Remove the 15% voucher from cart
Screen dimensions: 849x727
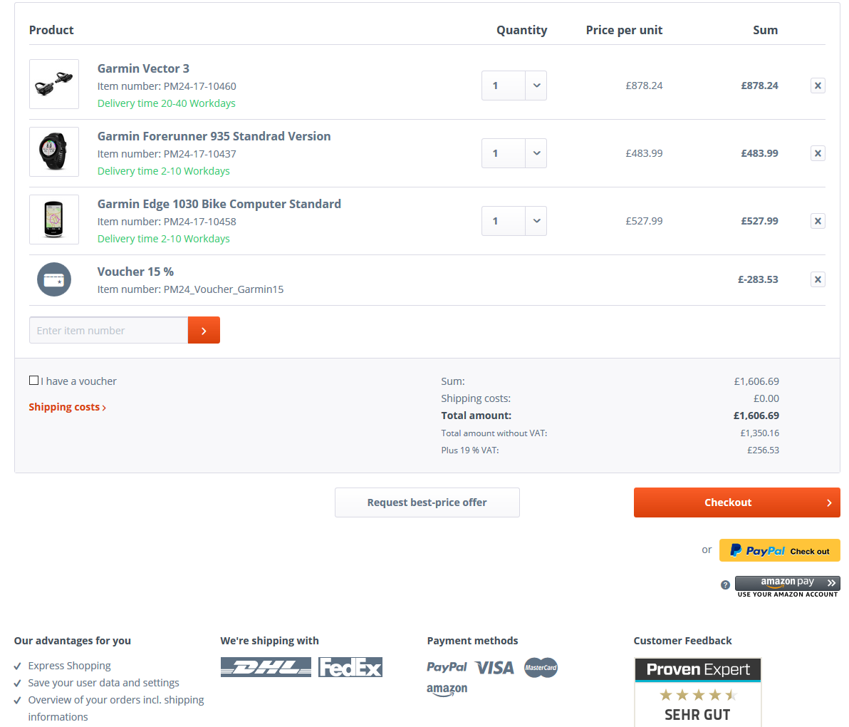[818, 279]
